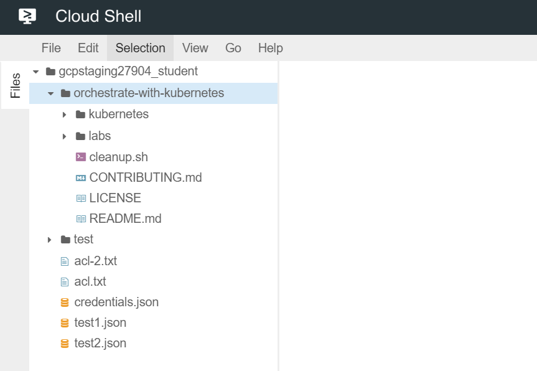Select README.md in the file tree
Image resolution: width=537 pixels, height=371 pixels.
tap(125, 218)
